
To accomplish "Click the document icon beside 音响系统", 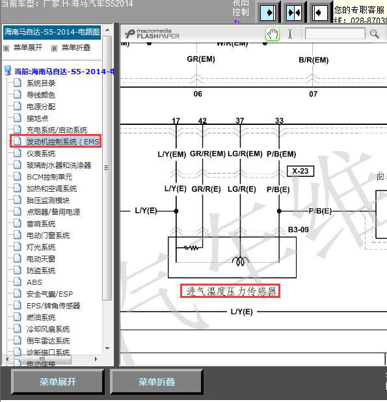I will pyautogui.click(x=17, y=223).
